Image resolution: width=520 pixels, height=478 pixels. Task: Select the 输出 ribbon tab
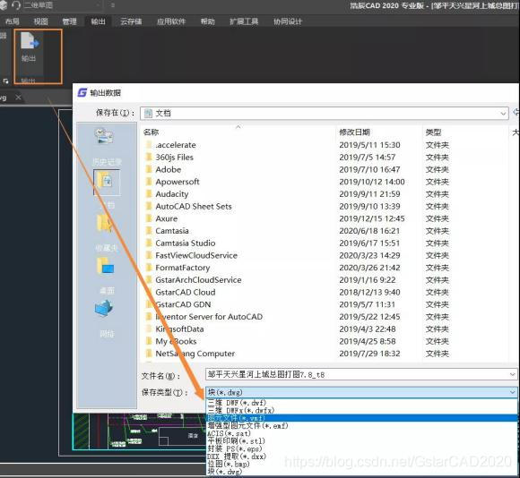pos(98,21)
